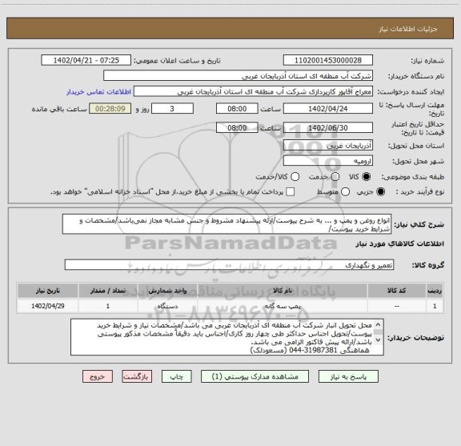The height and width of the screenshot is (446, 461).
Task: Click response deadline date 1402/04/24 field
Action: tap(328, 109)
